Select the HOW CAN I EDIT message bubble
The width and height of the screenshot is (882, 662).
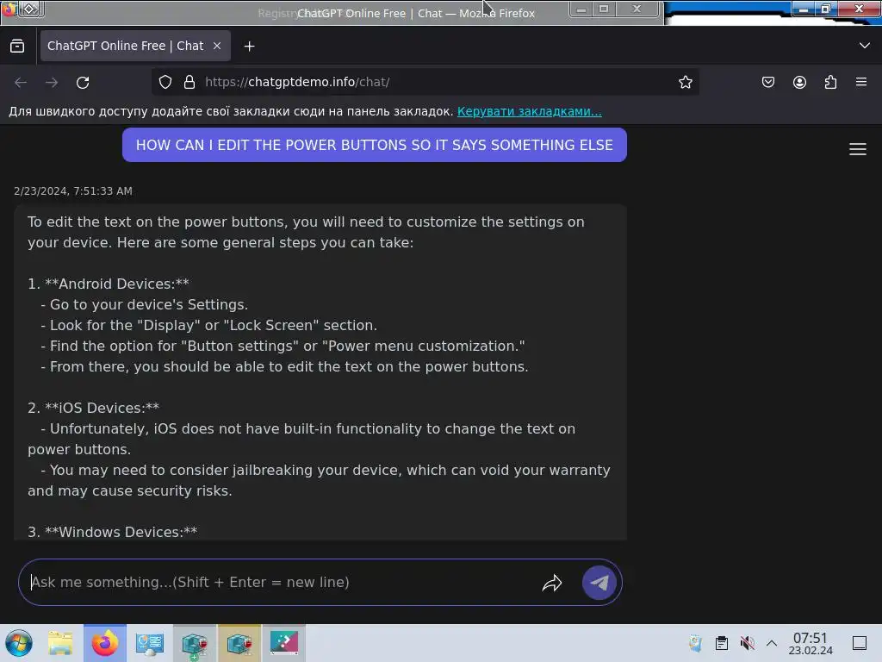[x=375, y=145]
